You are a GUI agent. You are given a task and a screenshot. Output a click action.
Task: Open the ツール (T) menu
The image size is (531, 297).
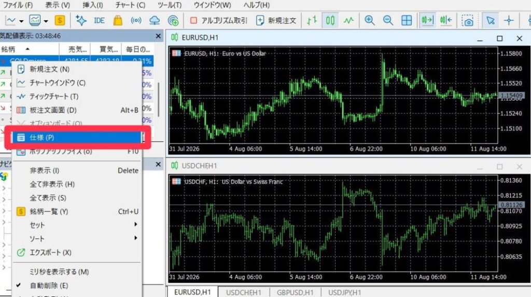[170, 5]
